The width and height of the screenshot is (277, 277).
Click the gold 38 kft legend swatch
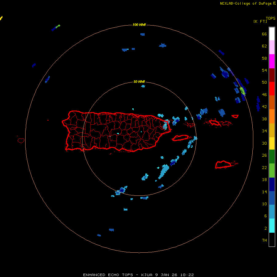point(272,130)
